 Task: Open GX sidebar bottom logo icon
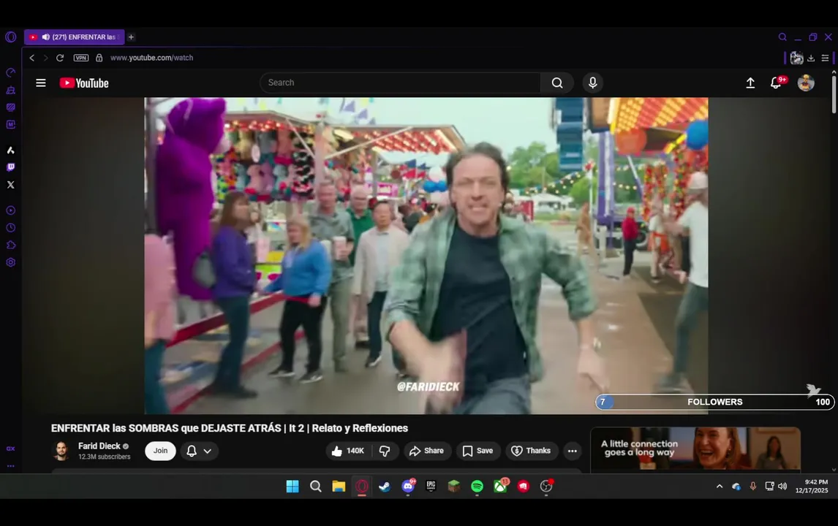[11, 449]
